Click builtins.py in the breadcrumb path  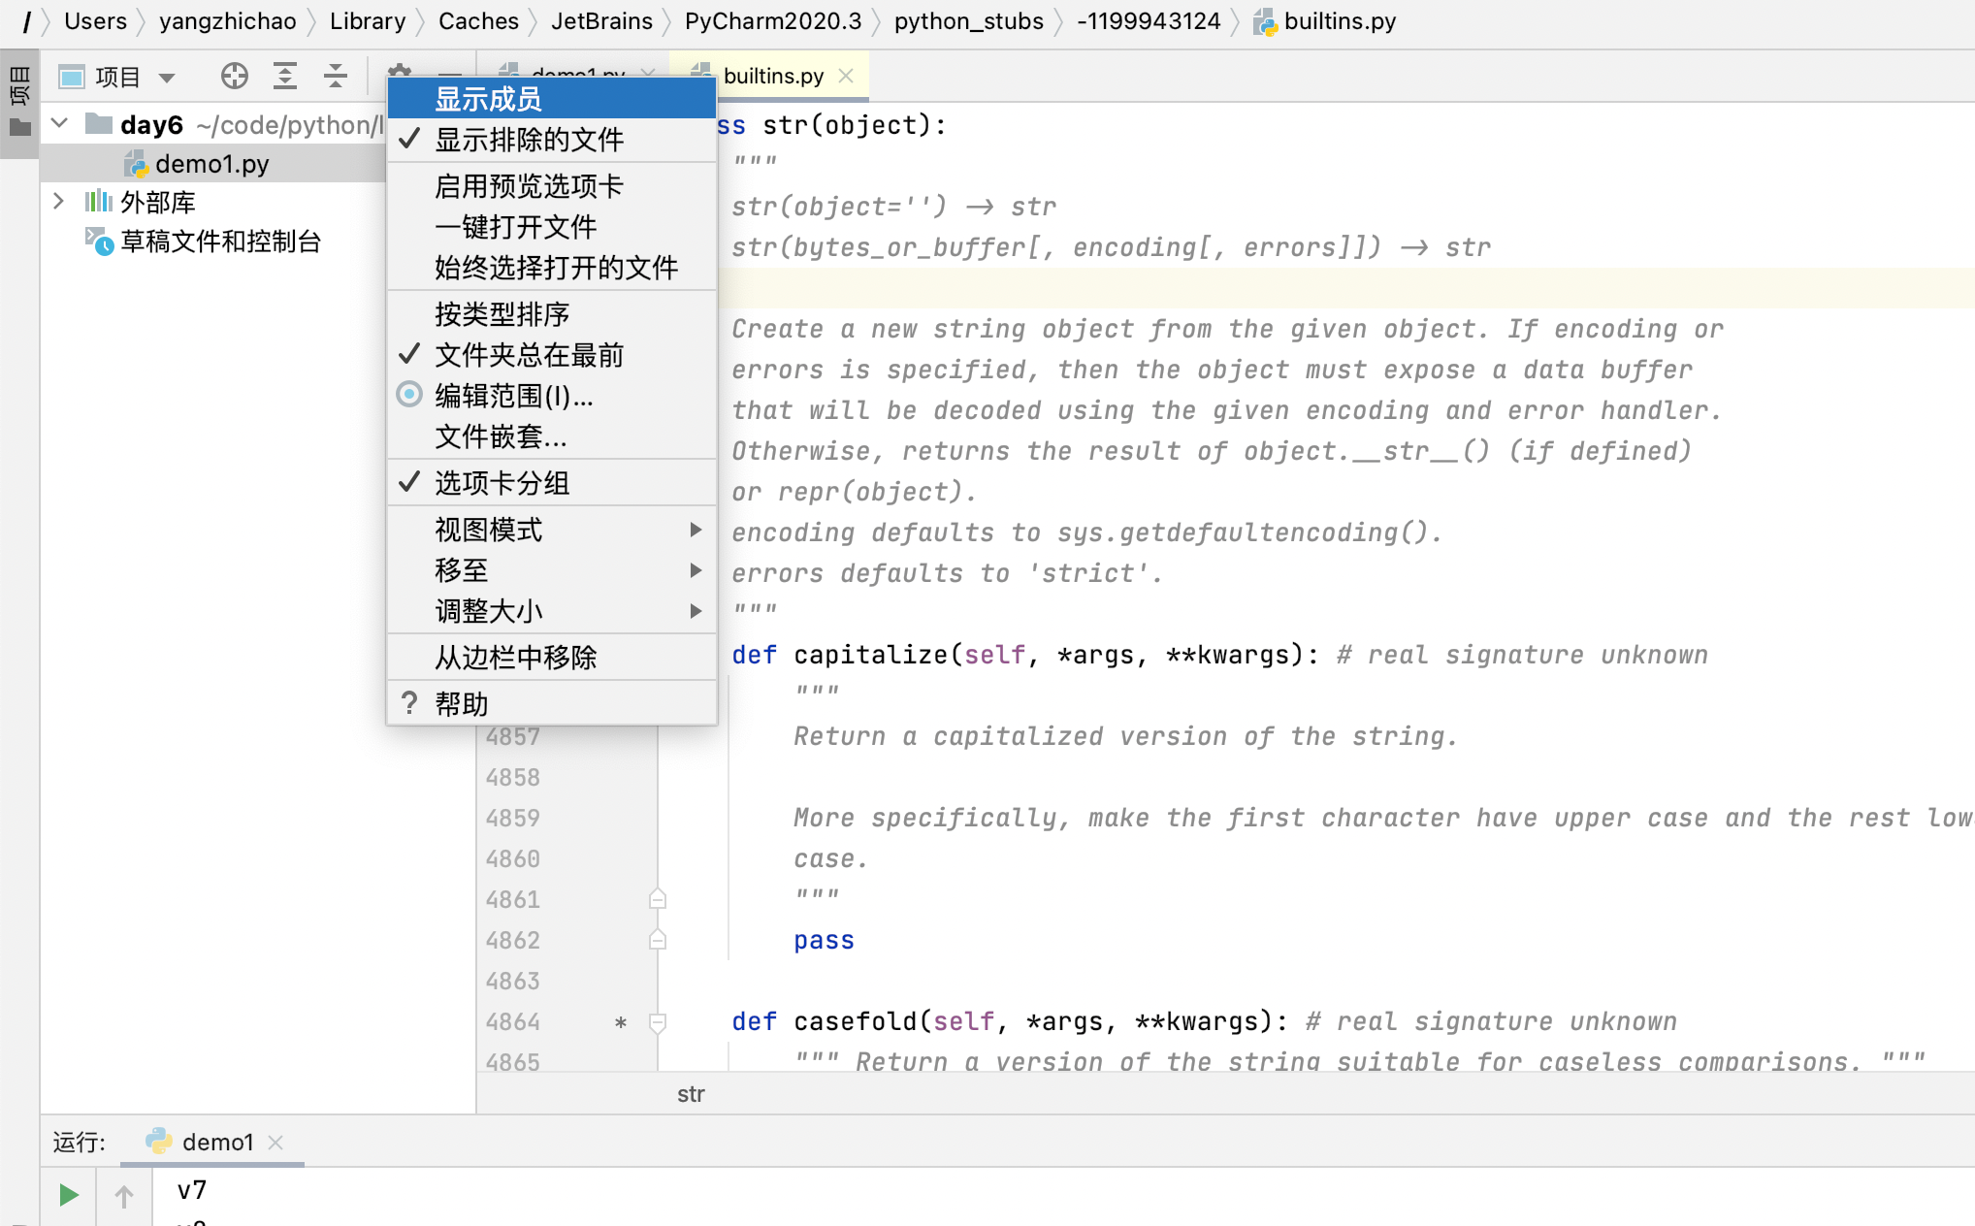pyautogui.click(x=1325, y=21)
